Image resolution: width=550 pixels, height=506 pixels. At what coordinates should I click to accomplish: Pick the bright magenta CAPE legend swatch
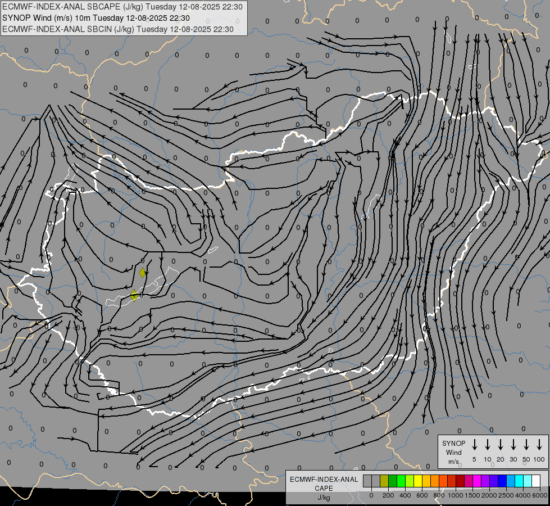click(x=477, y=481)
